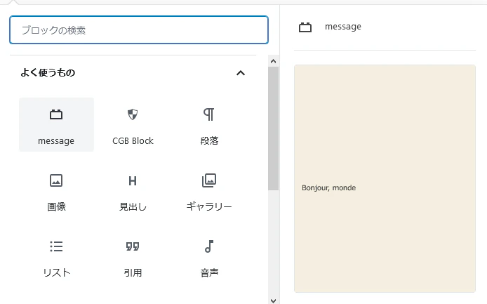Image resolution: width=487 pixels, height=304 pixels.
Task: Insert the 引用 quote block icon
Action: pos(133,246)
